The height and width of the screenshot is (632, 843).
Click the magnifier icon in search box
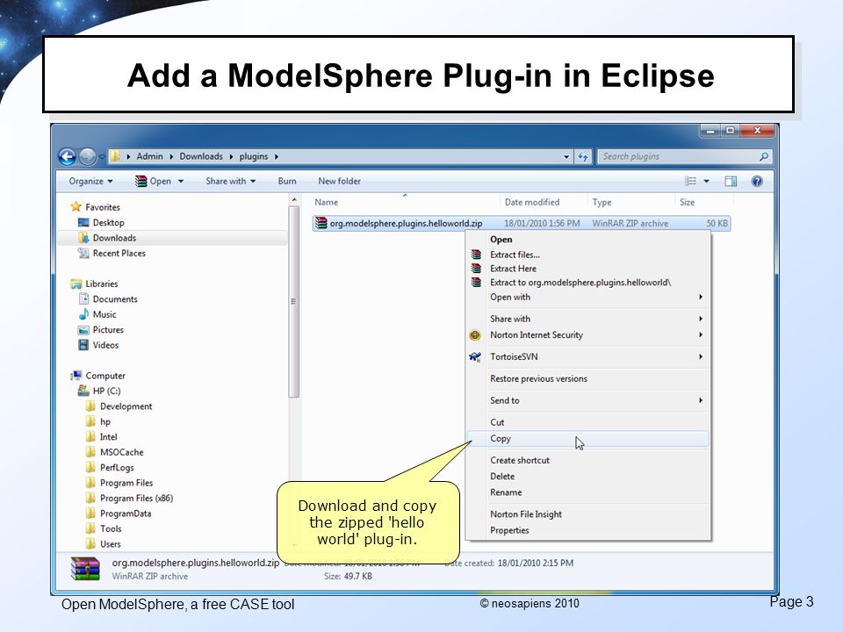point(763,156)
